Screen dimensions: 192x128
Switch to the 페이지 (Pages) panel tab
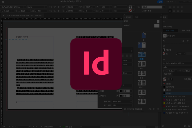(128, 17)
